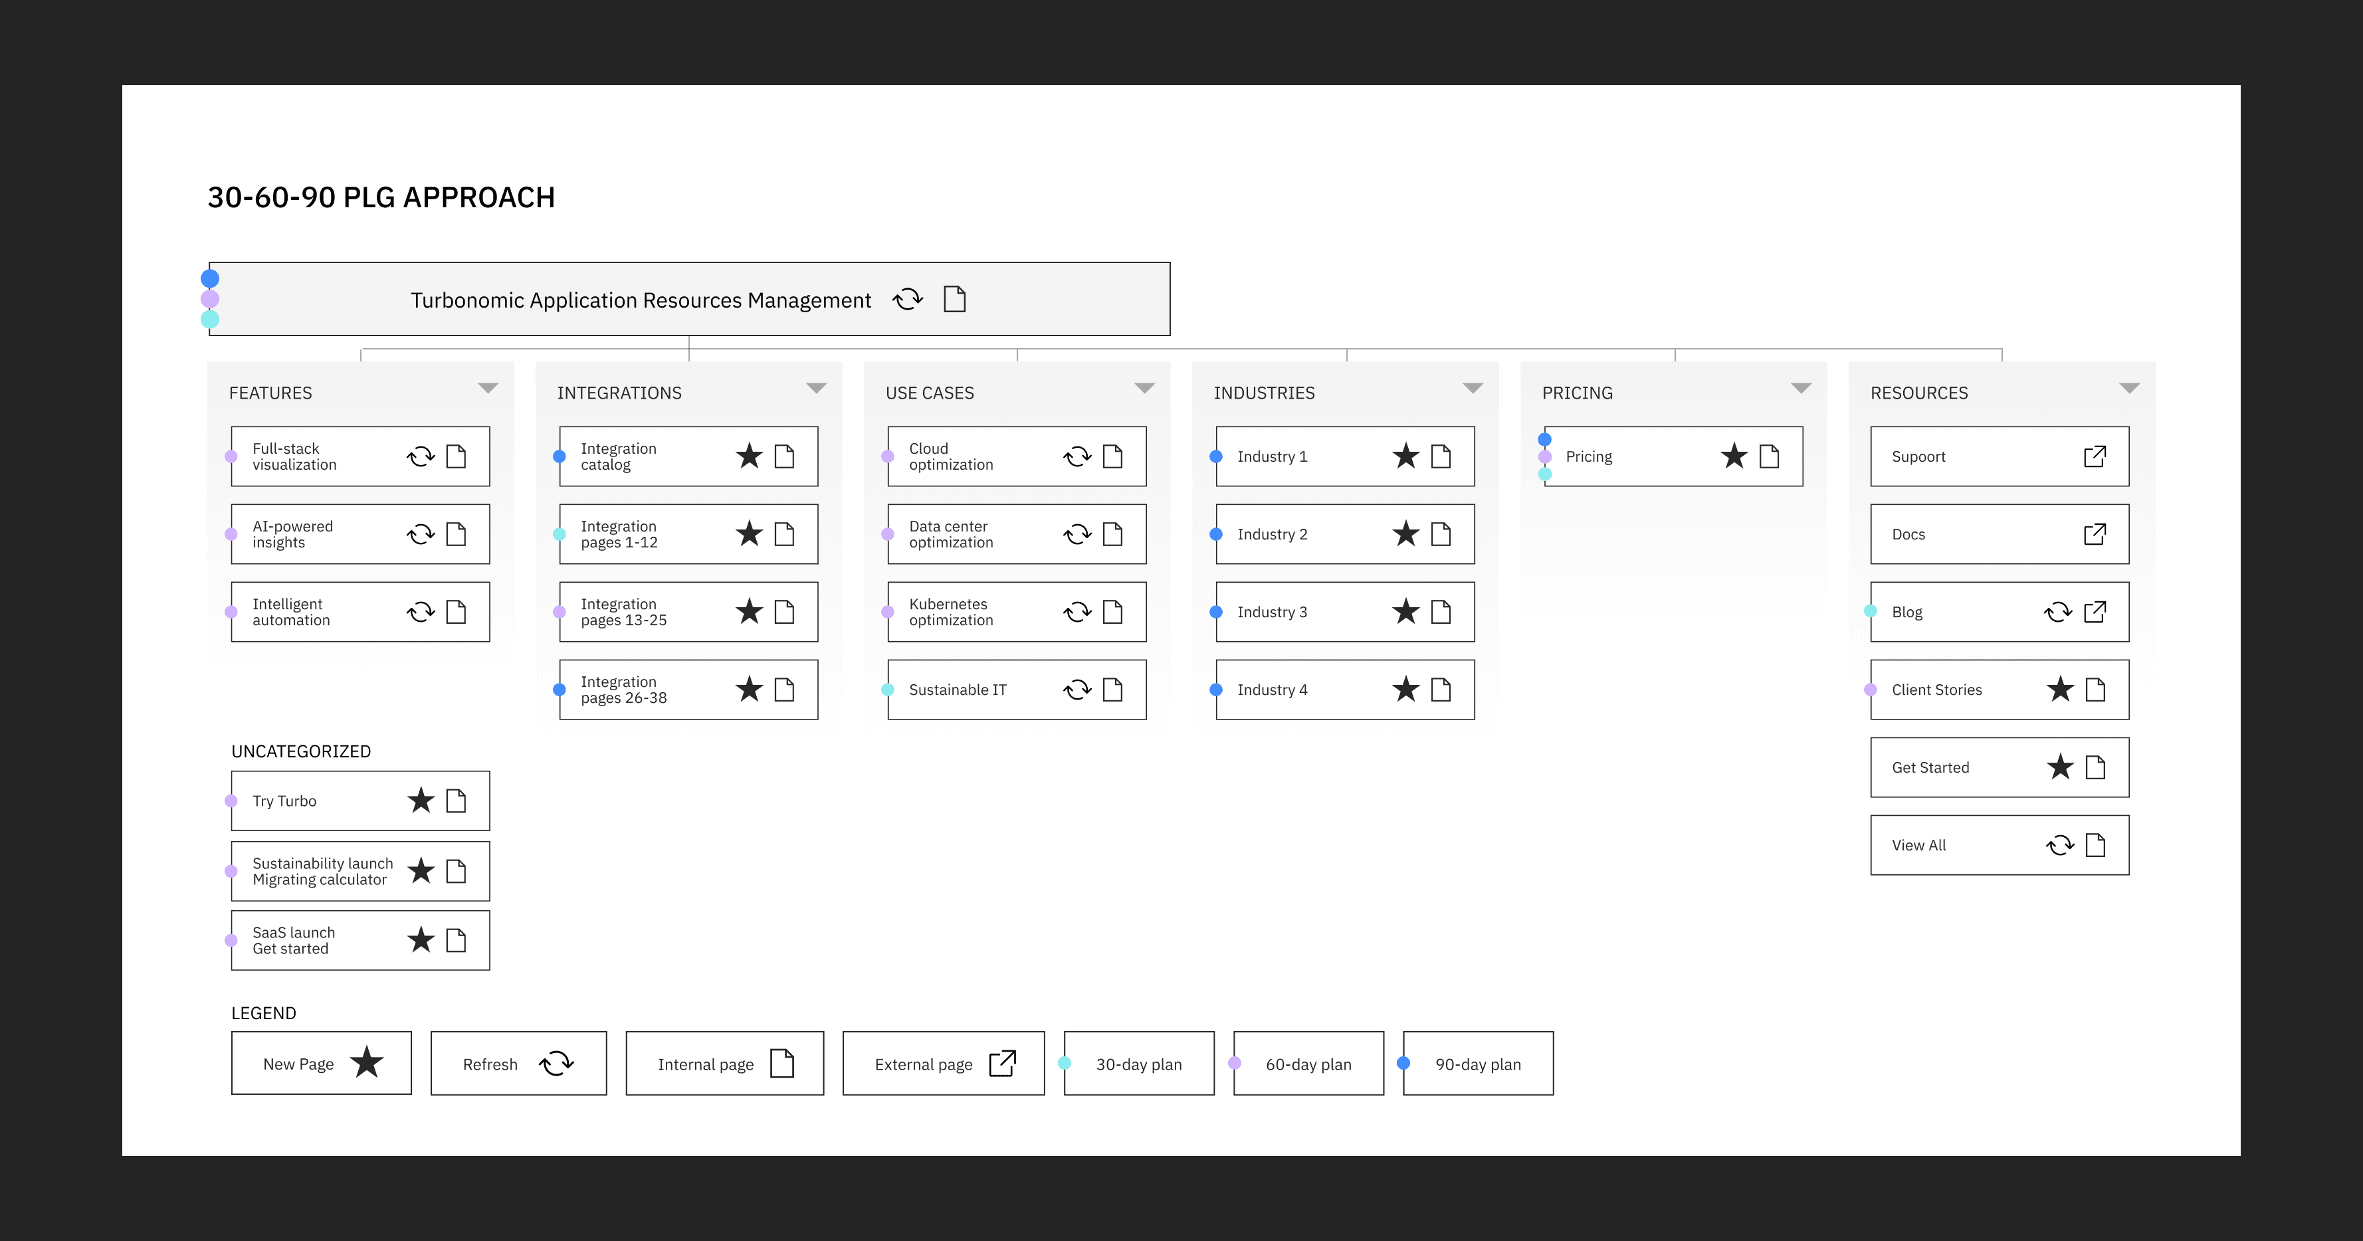Image resolution: width=2363 pixels, height=1241 pixels.
Task: Click the refresh icon on Sustainable IT
Action: [x=1077, y=690]
